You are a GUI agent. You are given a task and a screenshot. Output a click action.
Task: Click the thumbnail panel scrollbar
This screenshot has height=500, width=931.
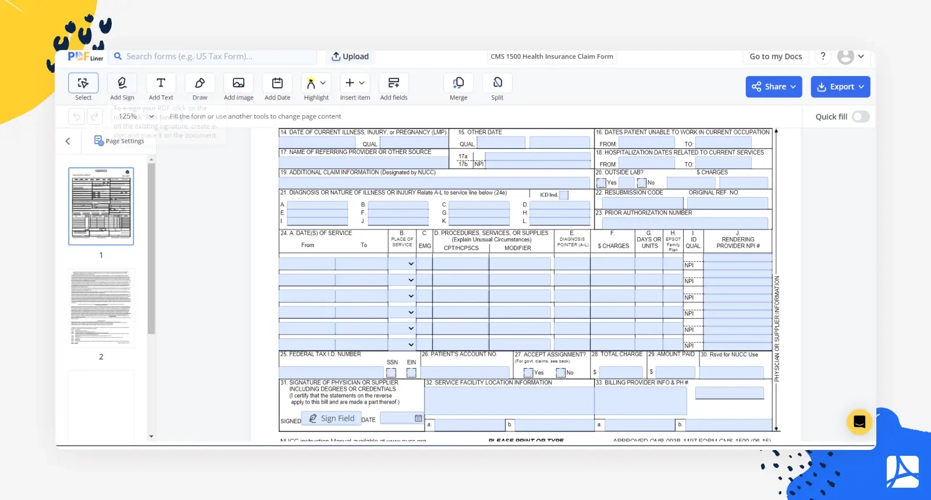click(151, 249)
